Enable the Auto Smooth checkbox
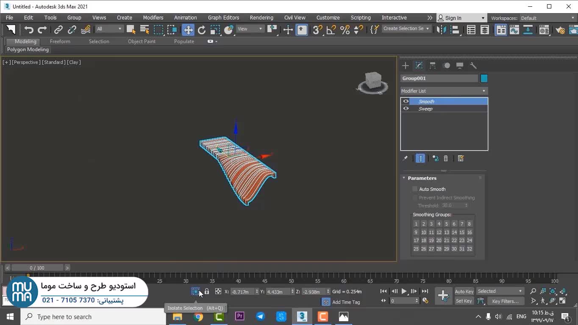578x325 pixels. 415,189
